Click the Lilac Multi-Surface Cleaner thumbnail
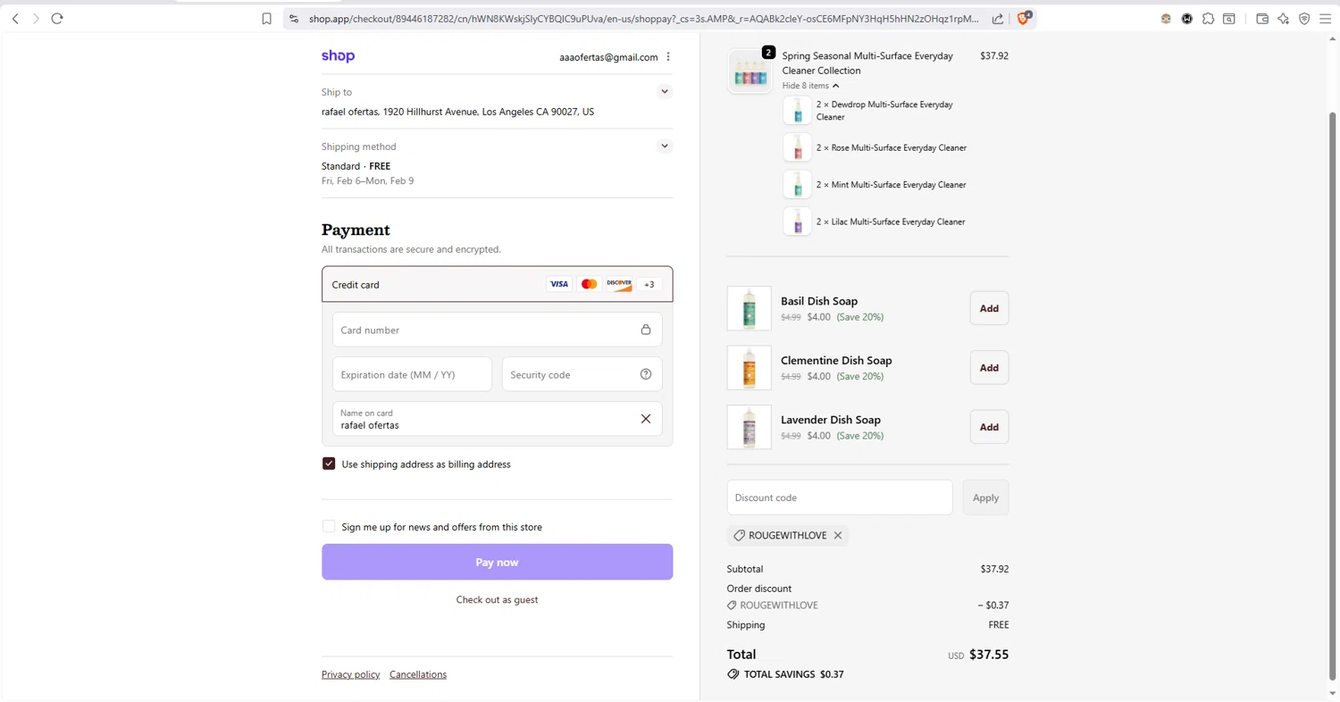This screenshot has height=702, width=1340. click(x=797, y=221)
